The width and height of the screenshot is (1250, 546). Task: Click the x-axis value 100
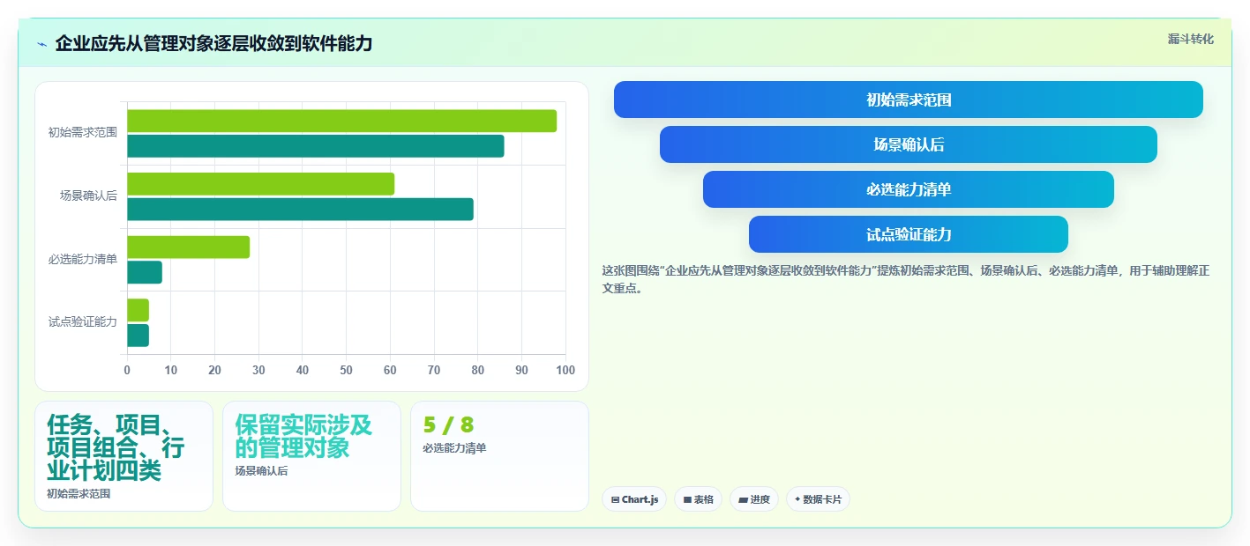pyautogui.click(x=565, y=370)
